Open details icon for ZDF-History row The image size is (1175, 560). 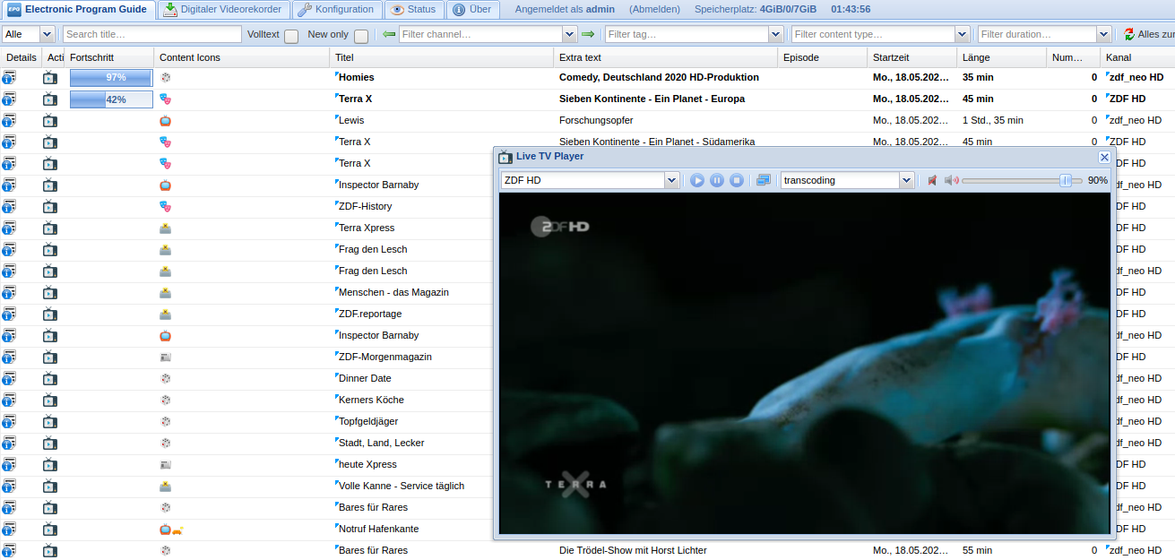pyautogui.click(x=9, y=206)
